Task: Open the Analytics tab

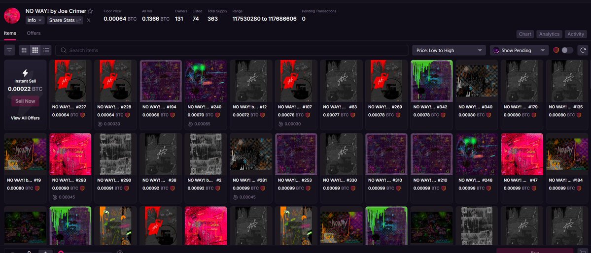Action: 549,34
